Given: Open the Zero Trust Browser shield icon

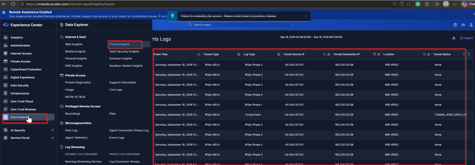Looking at the screenshot, I should tap(5, 109).
